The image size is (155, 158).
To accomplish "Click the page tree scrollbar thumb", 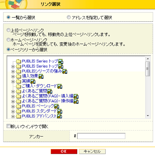I will point(148,69).
